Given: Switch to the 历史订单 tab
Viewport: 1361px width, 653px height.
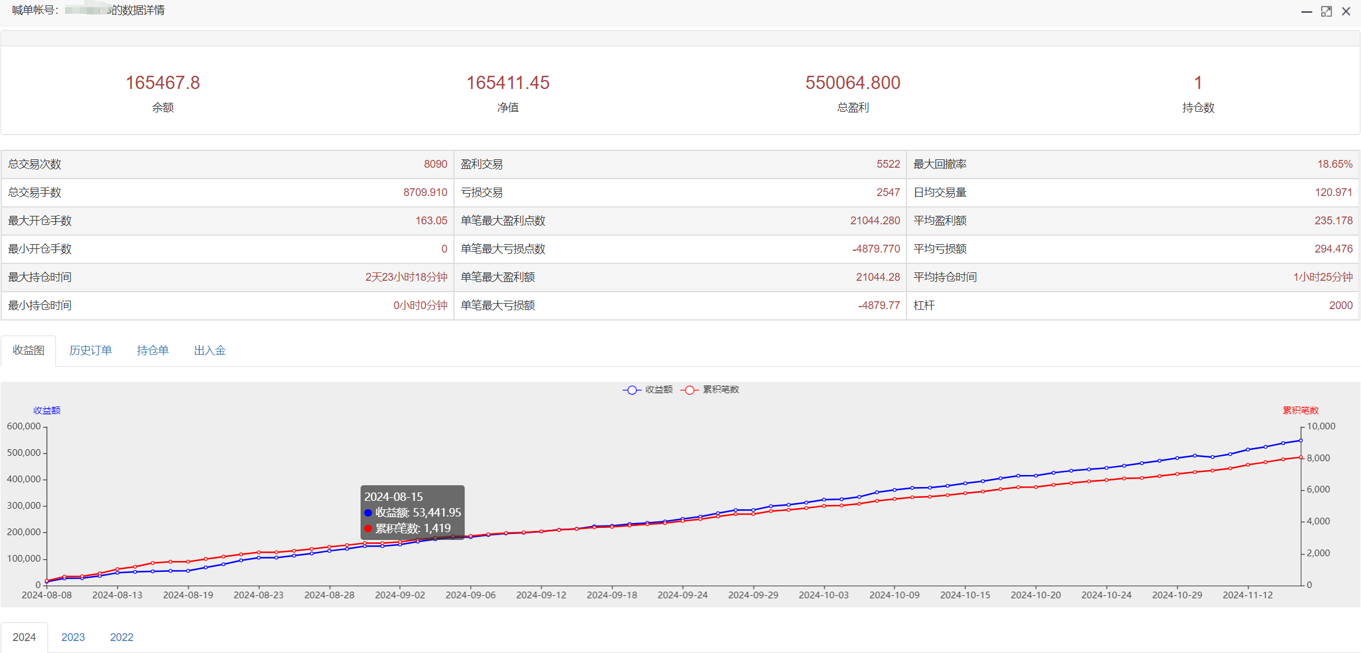Looking at the screenshot, I should click(x=90, y=351).
